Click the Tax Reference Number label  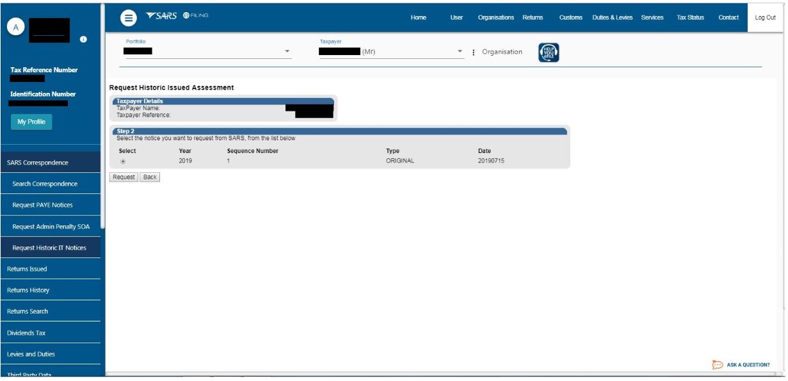point(44,70)
